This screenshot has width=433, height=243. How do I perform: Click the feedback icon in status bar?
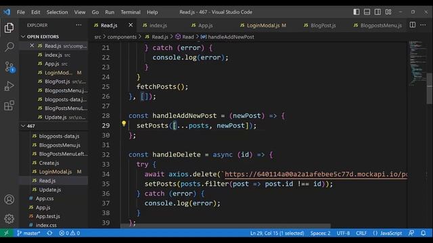[x=411, y=233]
